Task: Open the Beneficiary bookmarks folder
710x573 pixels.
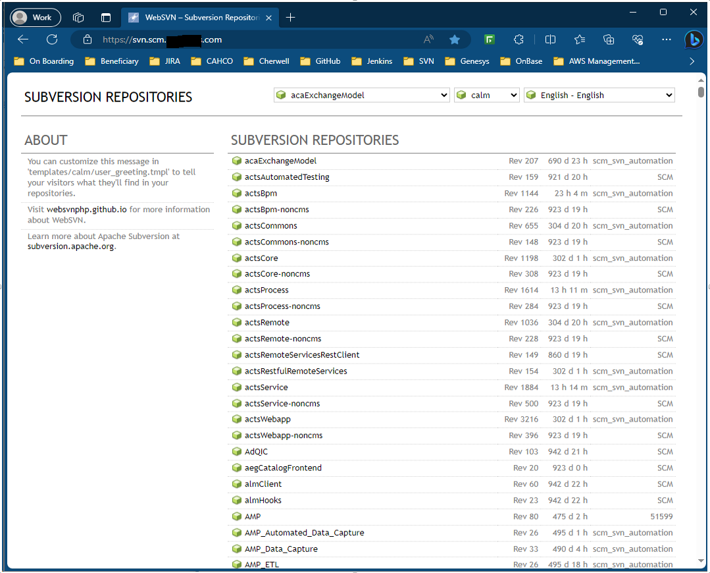Action: coord(112,61)
